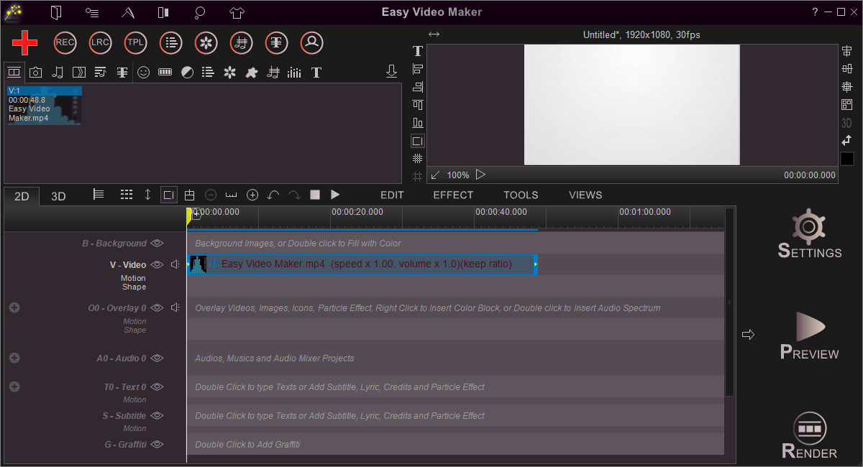Click the stop square in timeline toolbar

pyautogui.click(x=315, y=195)
